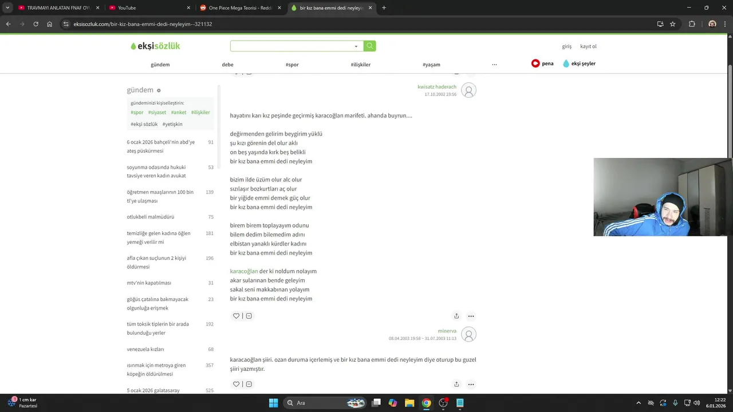The width and height of the screenshot is (733, 412).
Task: Select the #anket personalization tag
Action: 179,112
